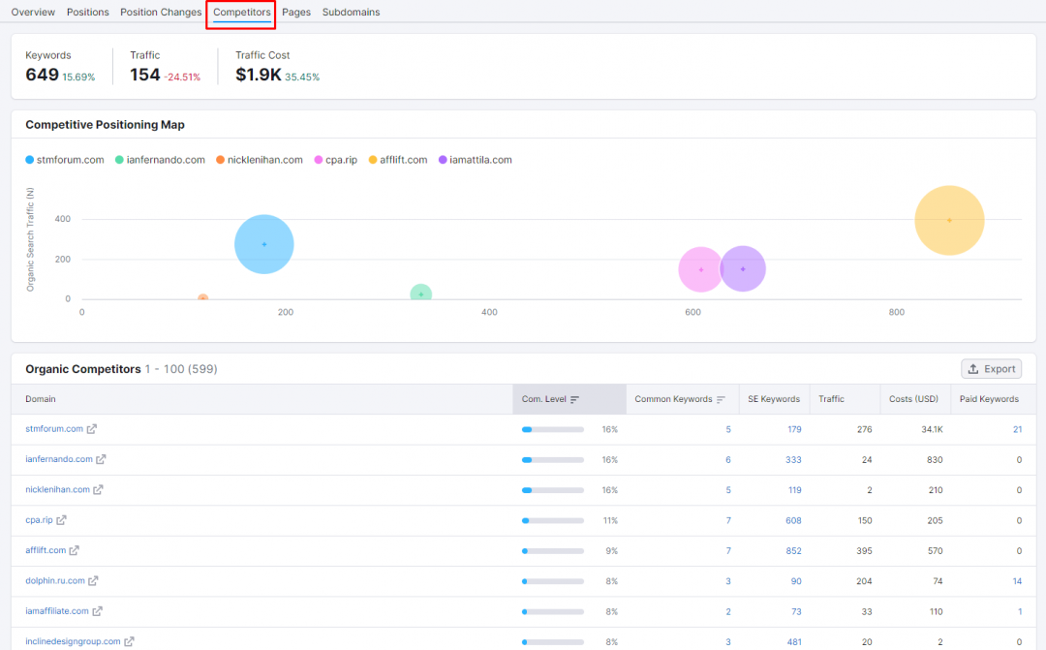Open external link icon for nicklenihan.com
This screenshot has height=650, width=1046.
pos(98,490)
